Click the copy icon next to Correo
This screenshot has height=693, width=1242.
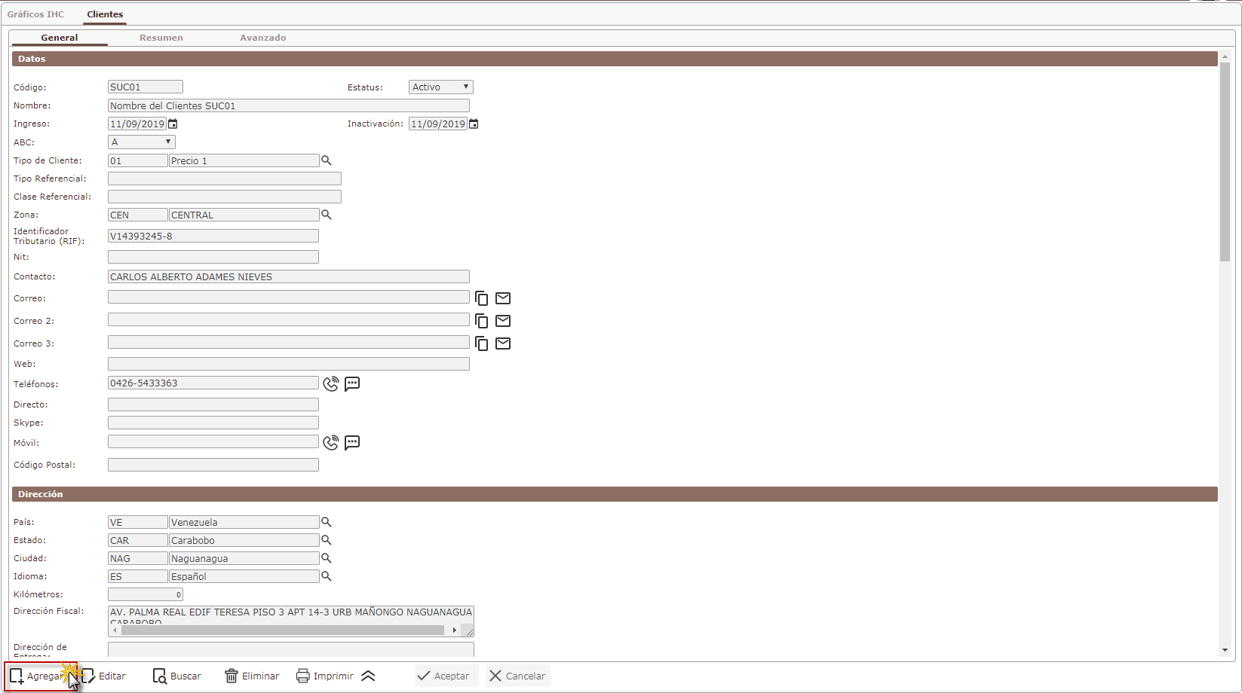click(x=481, y=299)
